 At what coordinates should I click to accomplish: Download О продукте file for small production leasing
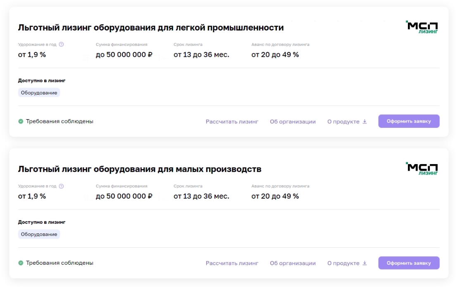click(x=347, y=263)
